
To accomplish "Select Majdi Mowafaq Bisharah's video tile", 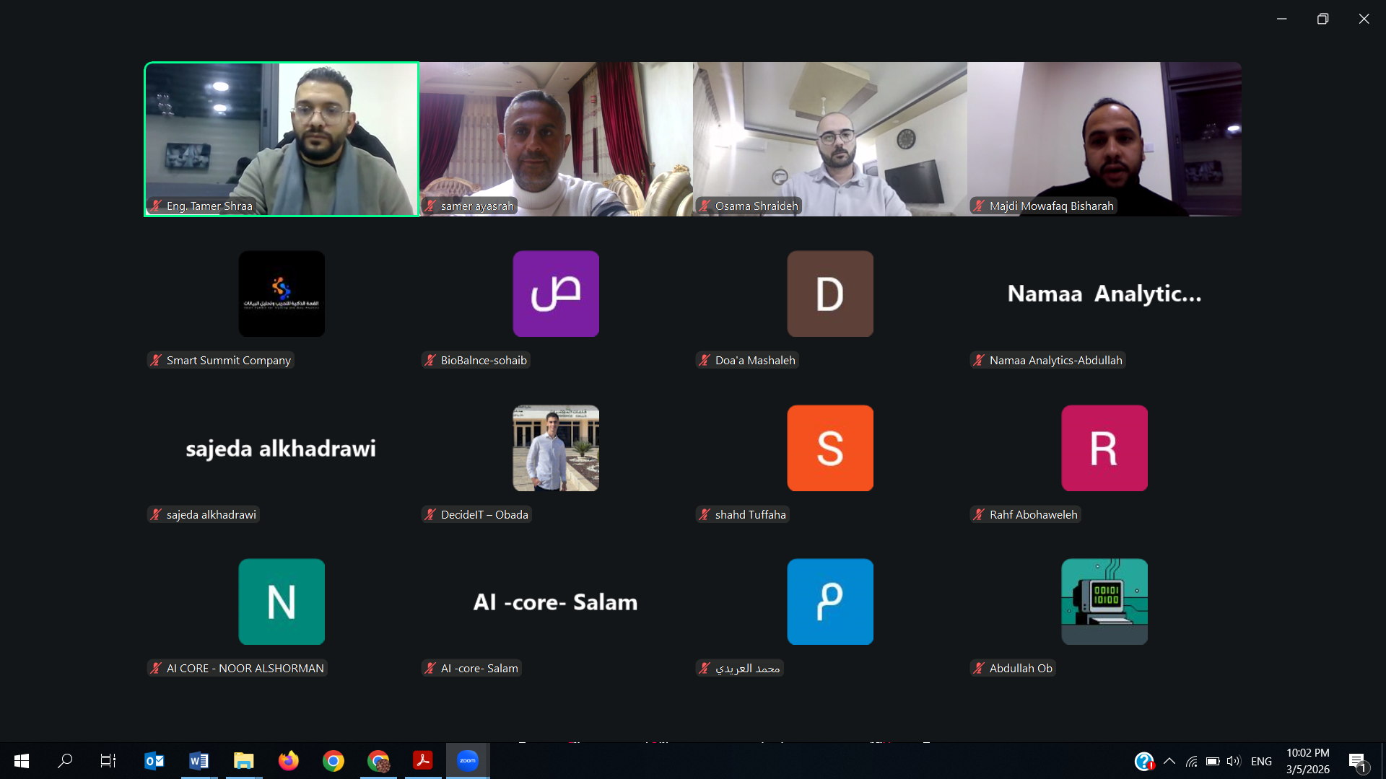I will (x=1104, y=138).
